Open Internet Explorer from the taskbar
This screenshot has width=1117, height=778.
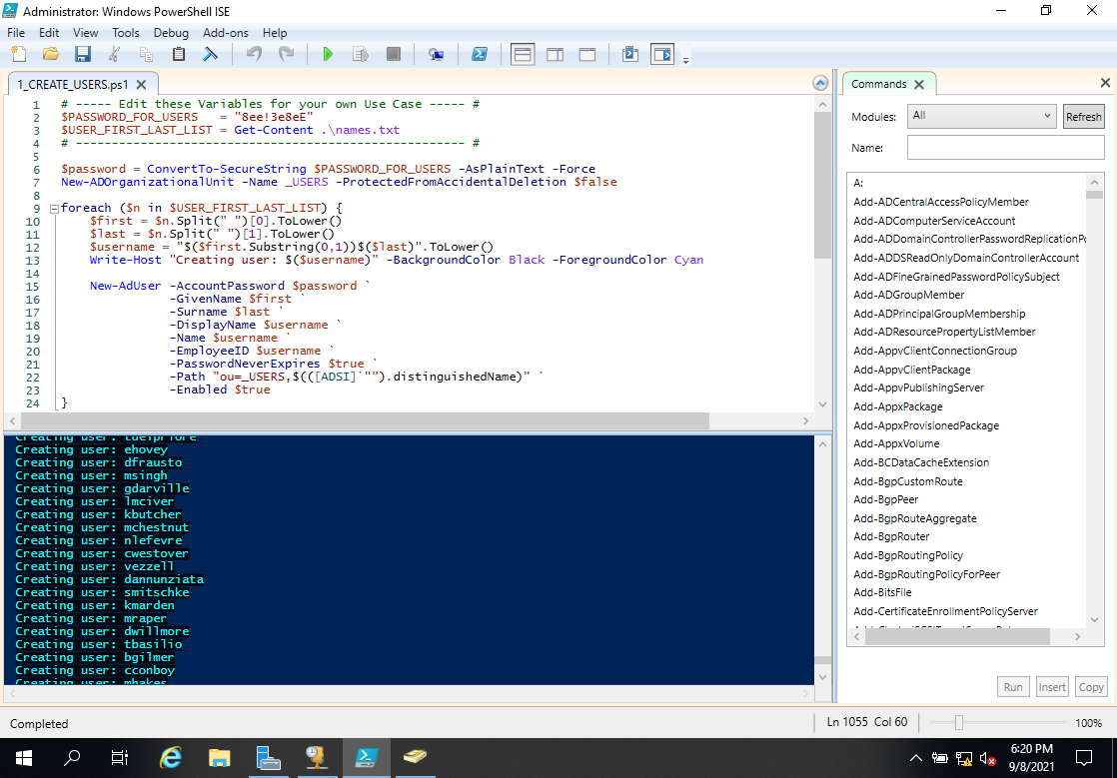point(170,758)
